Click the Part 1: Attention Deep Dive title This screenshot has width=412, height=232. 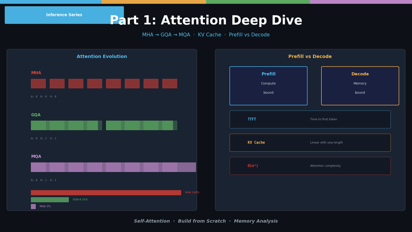(x=206, y=21)
